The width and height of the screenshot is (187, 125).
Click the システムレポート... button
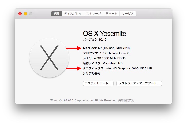pos(98,83)
